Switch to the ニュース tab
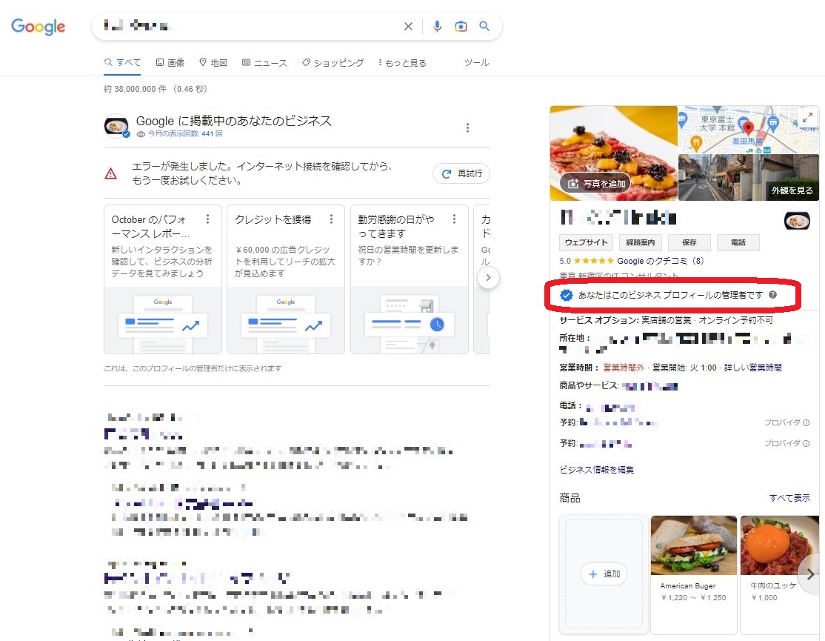Viewport: 825px width, 641px height. click(x=264, y=63)
